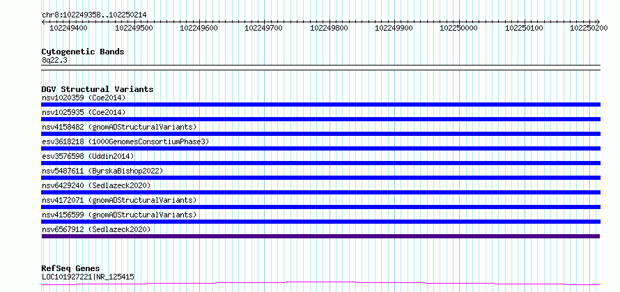Click the DGV Structural Variants track title
This screenshot has width=620, height=292.
pyautogui.click(x=98, y=89)
